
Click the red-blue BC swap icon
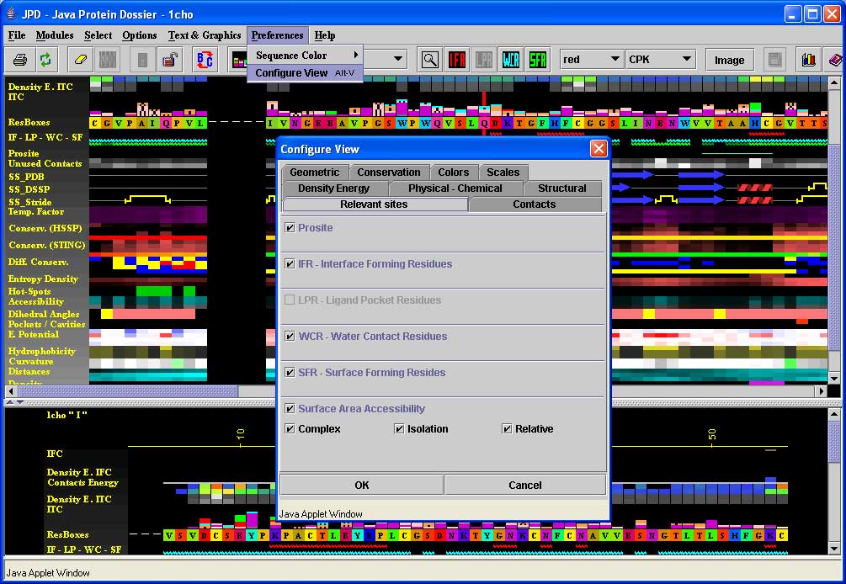(x=205, y=60)
